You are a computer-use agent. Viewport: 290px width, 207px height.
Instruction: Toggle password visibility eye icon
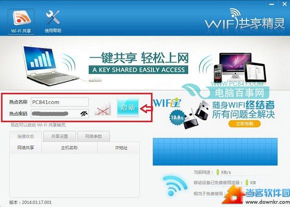84,113
